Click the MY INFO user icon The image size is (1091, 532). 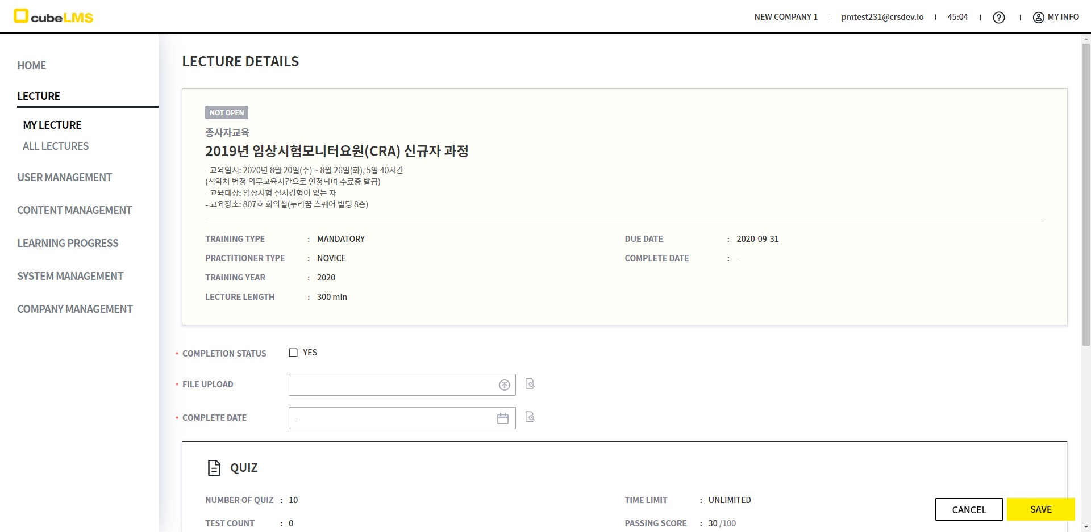pos(1038,18)
